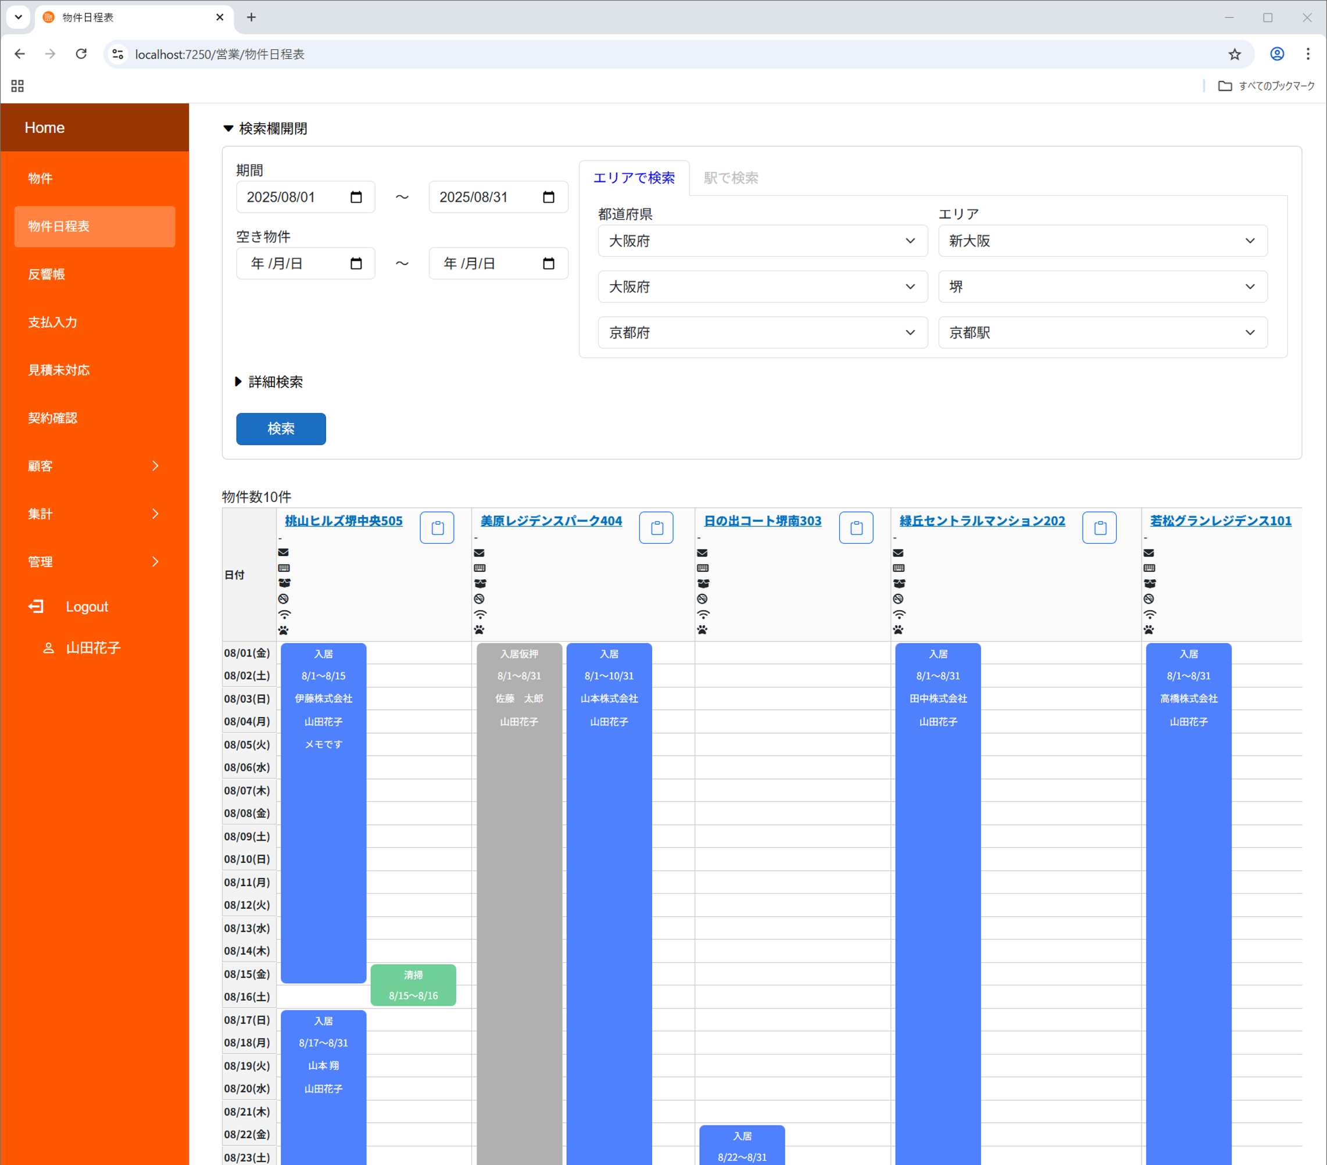
Task: Click green 清掃 8/15〜8/16 schedule block
Action: tap(413, 984)
